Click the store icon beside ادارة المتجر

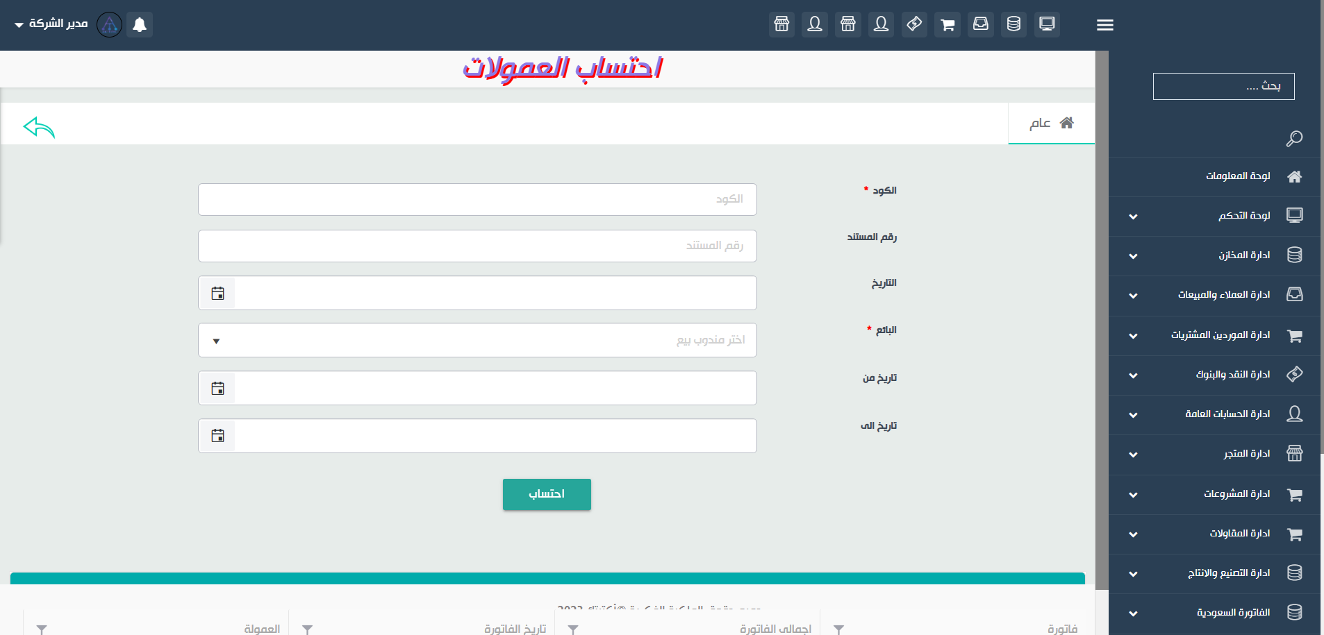[x=1294, y=453]
